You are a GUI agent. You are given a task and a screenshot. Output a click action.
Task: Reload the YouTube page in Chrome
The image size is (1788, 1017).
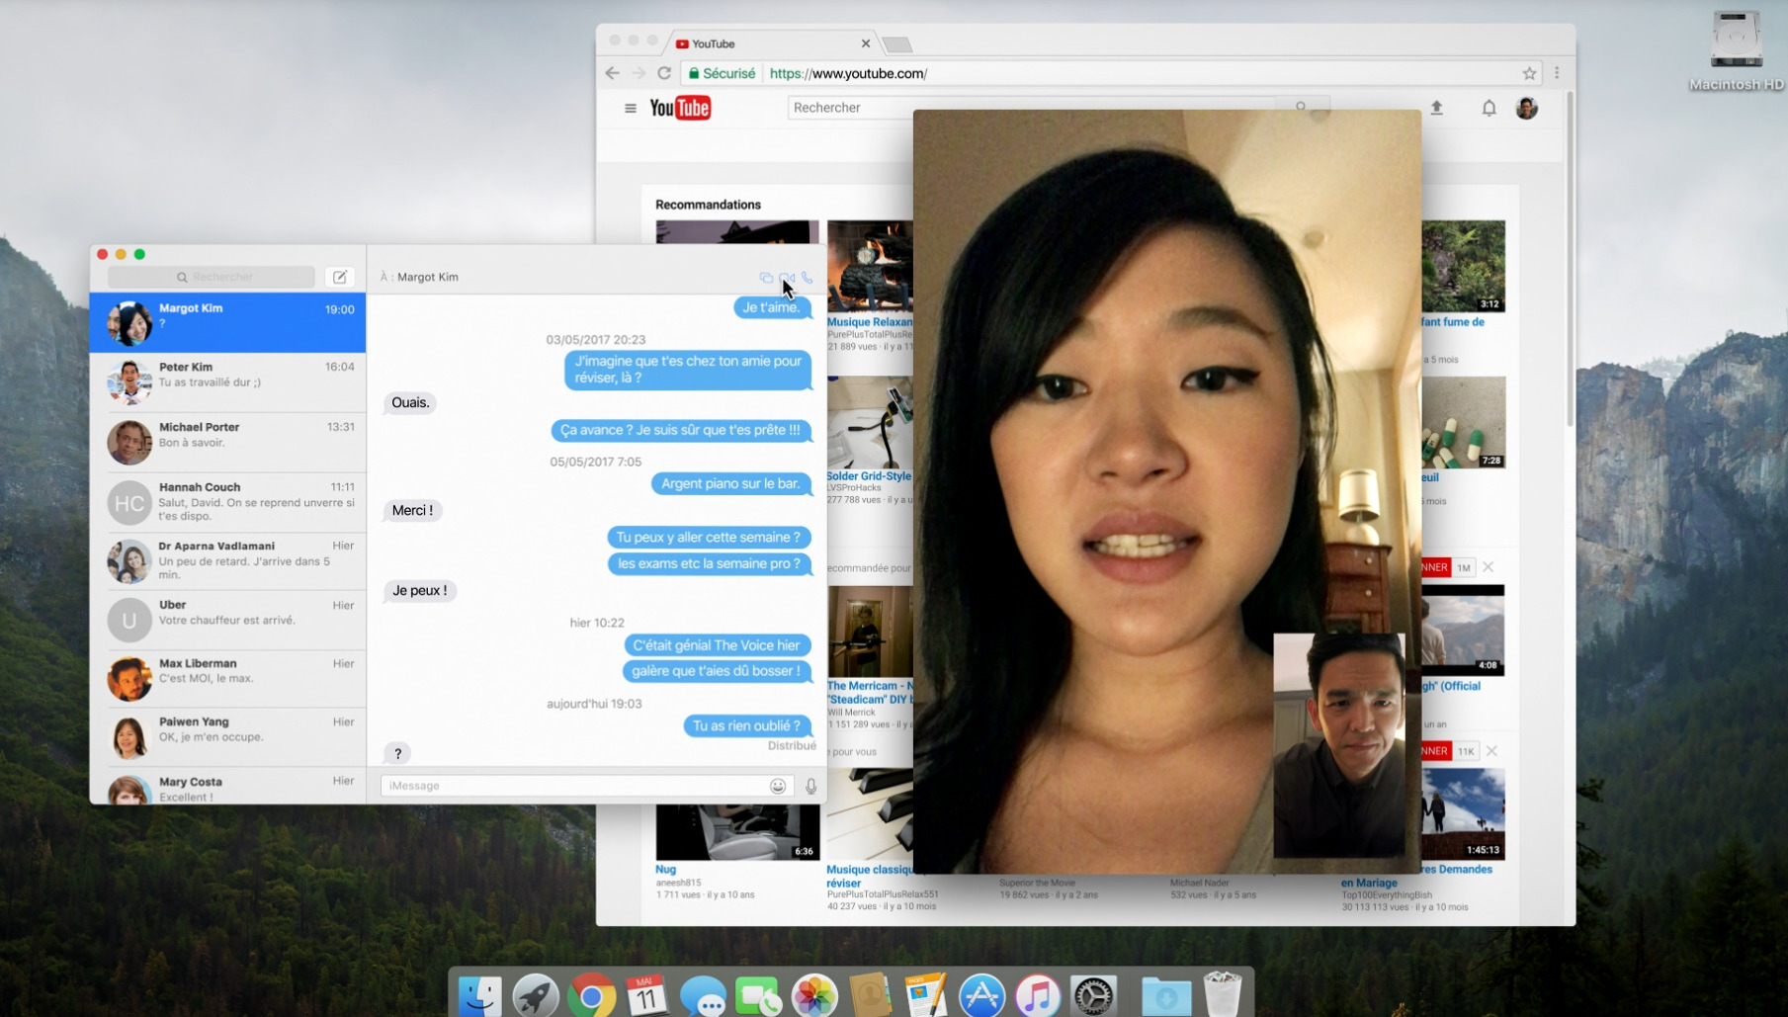tap(664, 73)
